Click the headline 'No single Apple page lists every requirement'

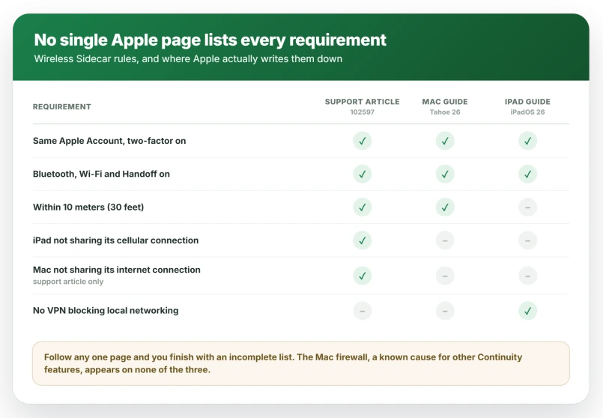[210, 40]
